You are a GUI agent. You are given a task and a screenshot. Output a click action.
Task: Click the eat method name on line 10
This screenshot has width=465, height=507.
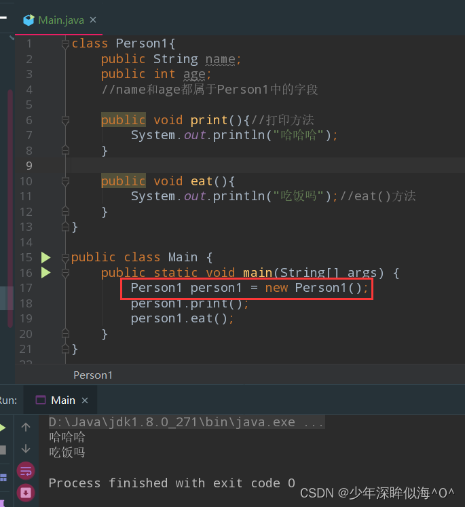click(202, 181)
